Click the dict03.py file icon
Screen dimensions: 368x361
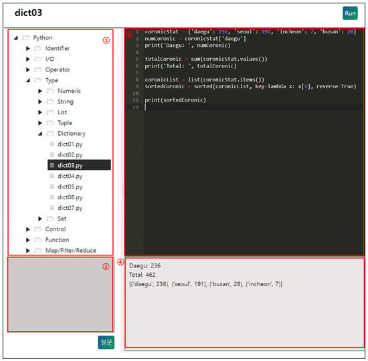pos(52,165)
